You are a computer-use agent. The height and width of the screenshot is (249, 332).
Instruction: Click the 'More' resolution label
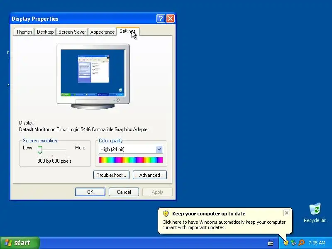click(x=80, y=148)
